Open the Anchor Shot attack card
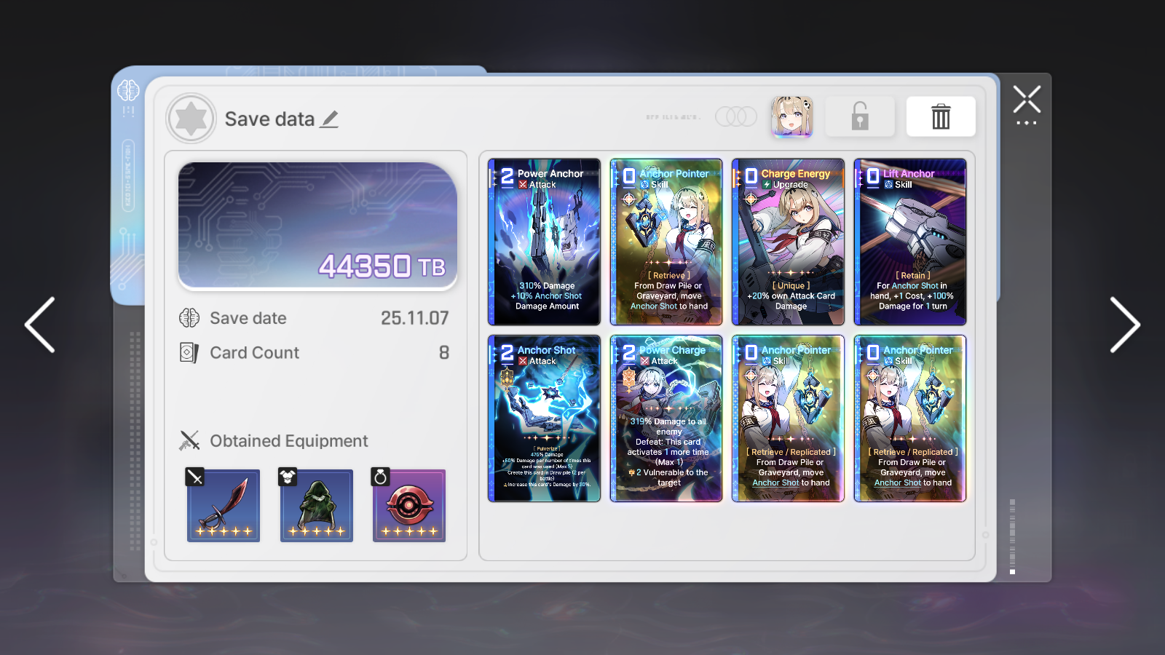The width and height of the screenshot is (1165, 655). click(544, 418)
